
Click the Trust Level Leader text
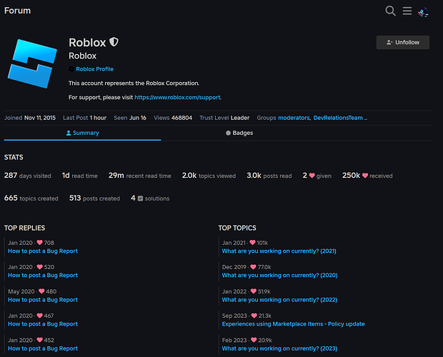[x=224, y=118]
